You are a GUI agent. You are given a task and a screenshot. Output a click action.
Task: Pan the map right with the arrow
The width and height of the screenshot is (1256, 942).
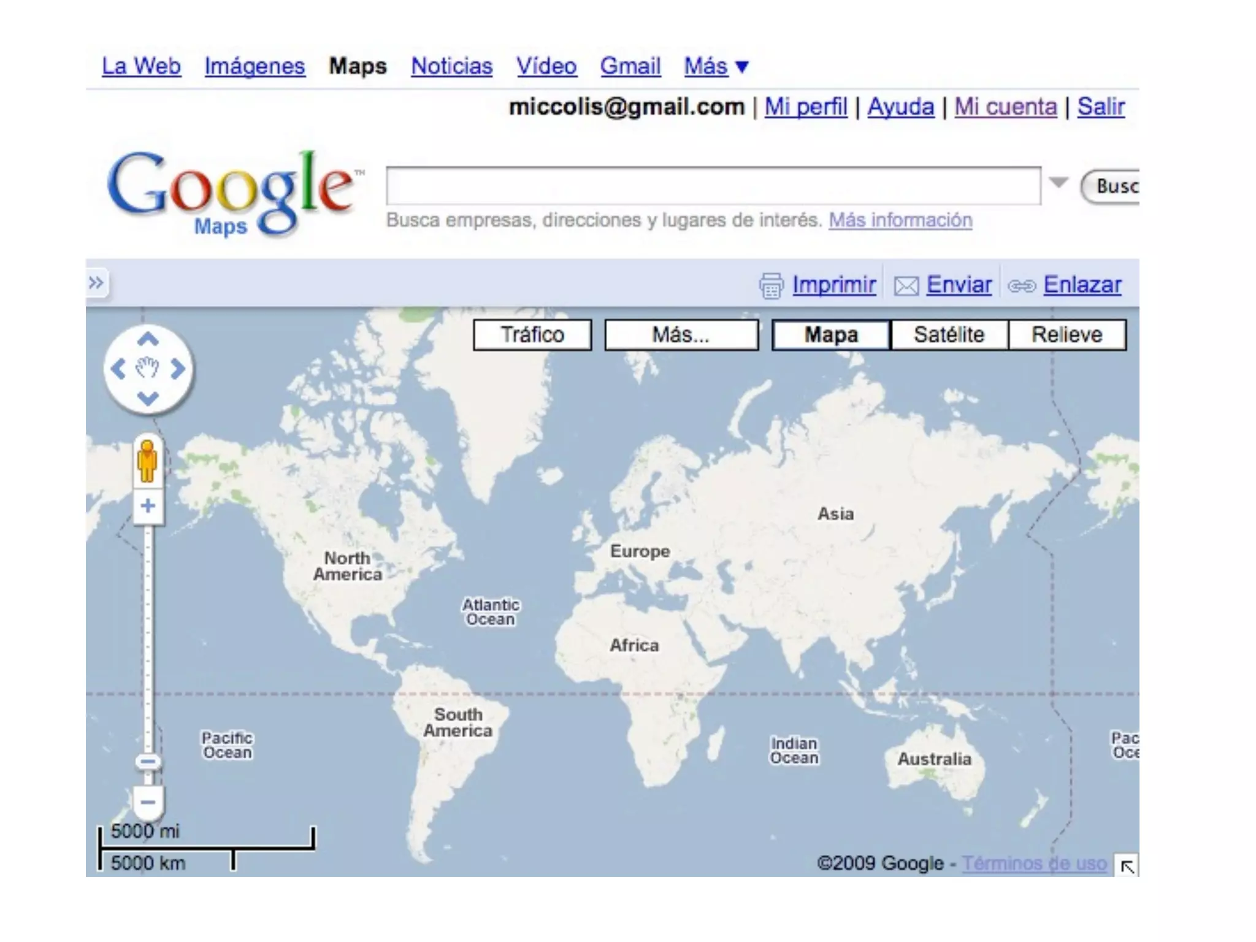point(178,369)
